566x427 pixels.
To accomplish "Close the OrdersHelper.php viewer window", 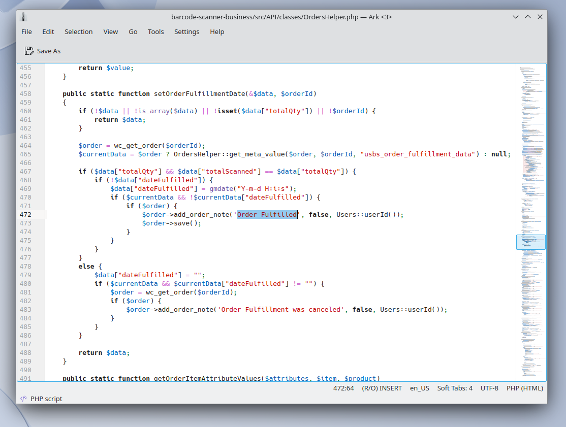I will 540,17.
